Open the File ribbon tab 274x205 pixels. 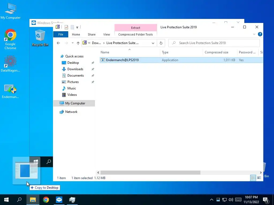(61, 34)
